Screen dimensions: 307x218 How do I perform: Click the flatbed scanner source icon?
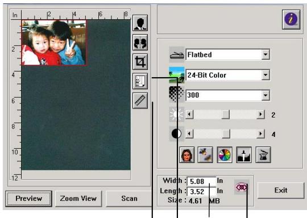pos(177,54)
